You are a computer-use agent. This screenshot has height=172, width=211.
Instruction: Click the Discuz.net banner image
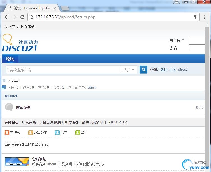coord(17,162)
